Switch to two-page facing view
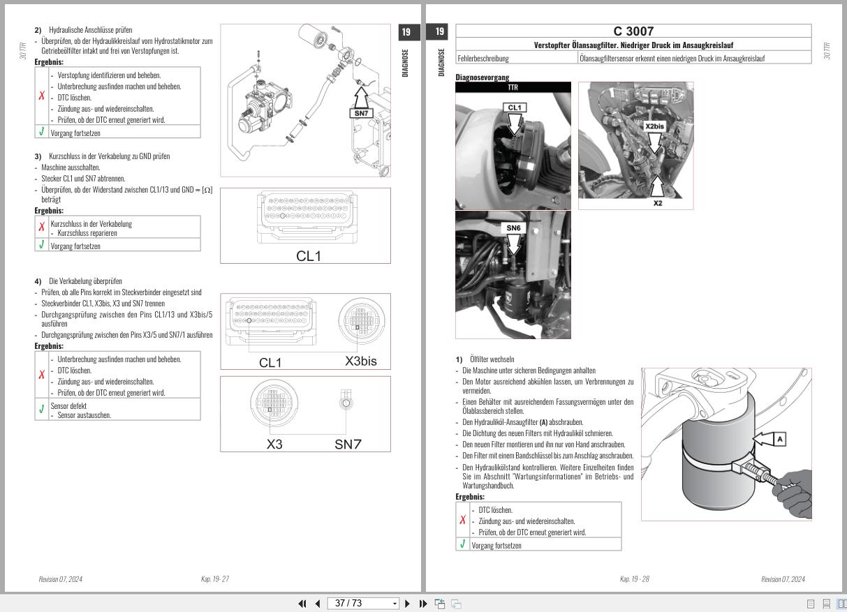This screenshot has height=612, width=847. (841, 604)
